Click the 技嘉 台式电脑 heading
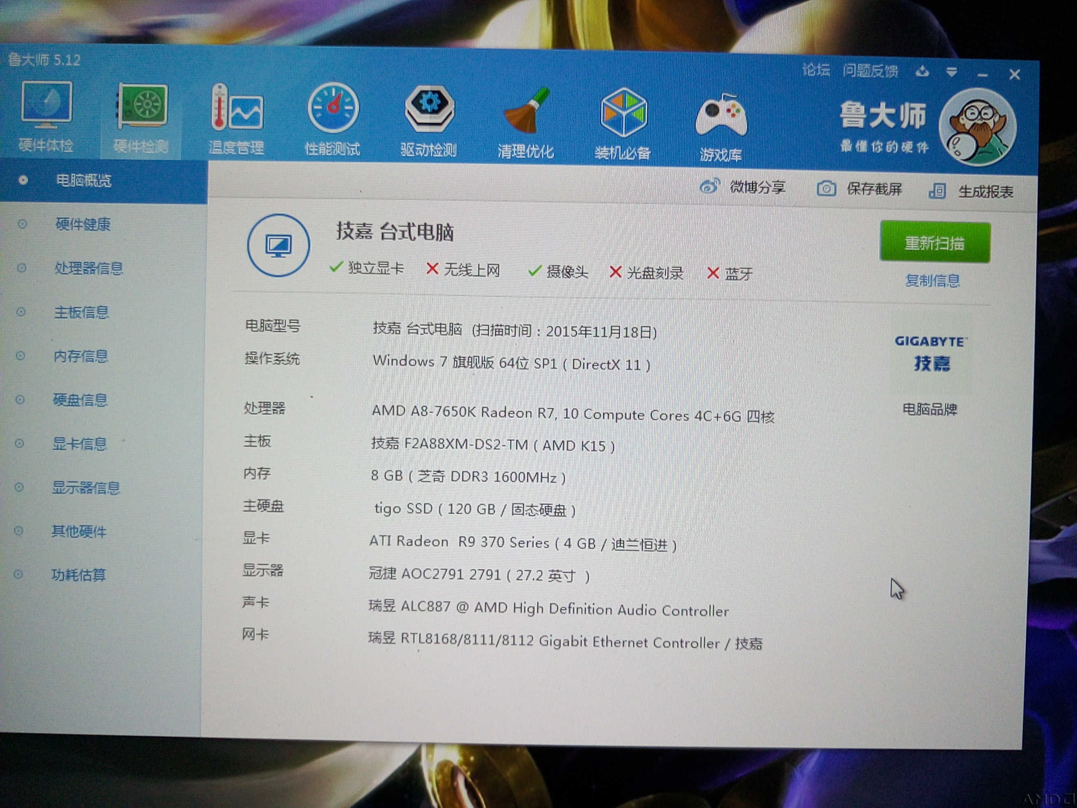 point(395,232)
